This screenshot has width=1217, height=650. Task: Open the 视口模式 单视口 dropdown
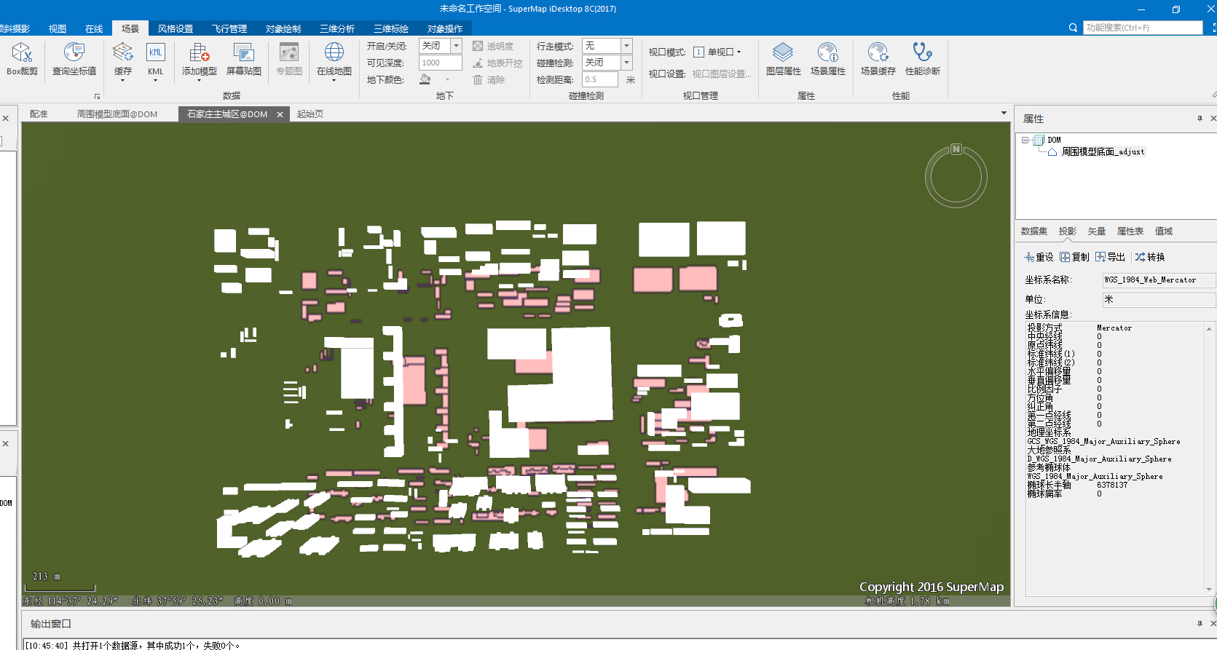click(717, 52)
